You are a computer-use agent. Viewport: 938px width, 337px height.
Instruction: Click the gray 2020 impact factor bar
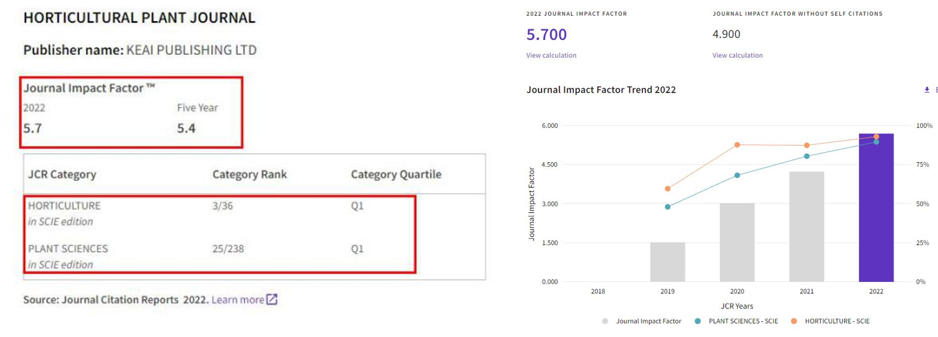click(737, 244)
